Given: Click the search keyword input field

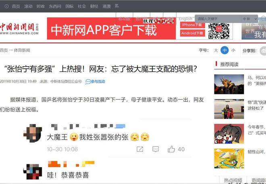Looking at the screenshot, I should pyautogui.click(x=218, y=18).
